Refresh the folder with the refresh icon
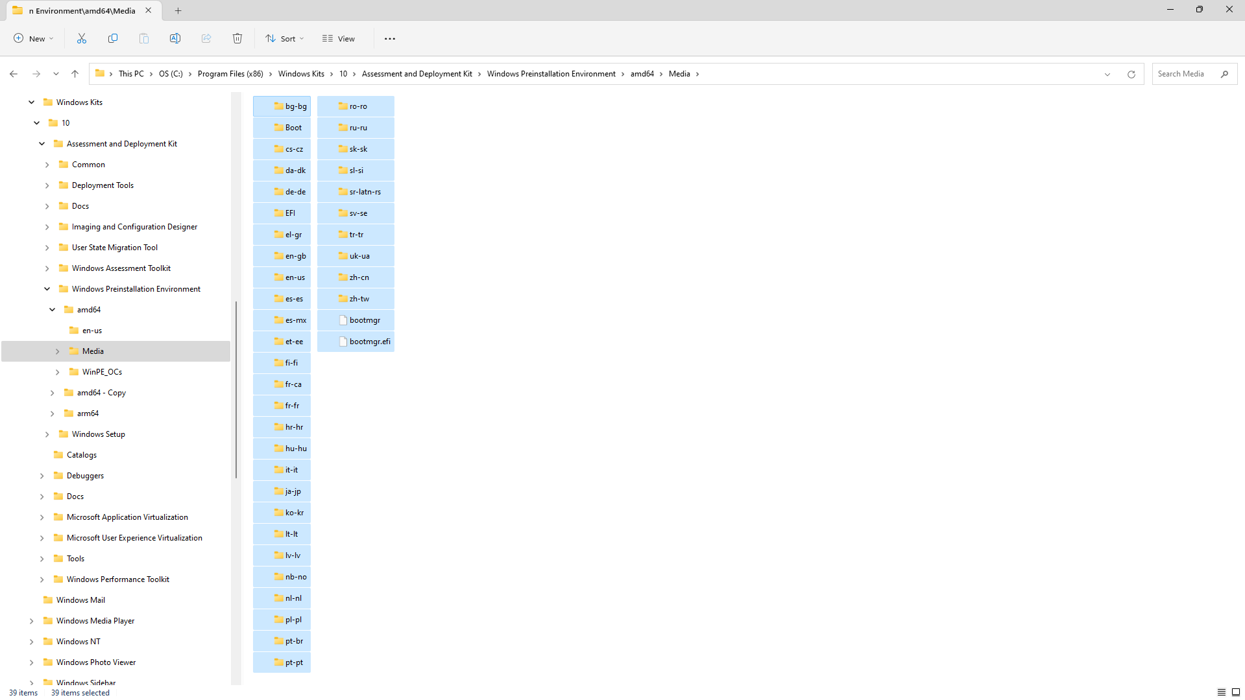 click(1131, 74)
